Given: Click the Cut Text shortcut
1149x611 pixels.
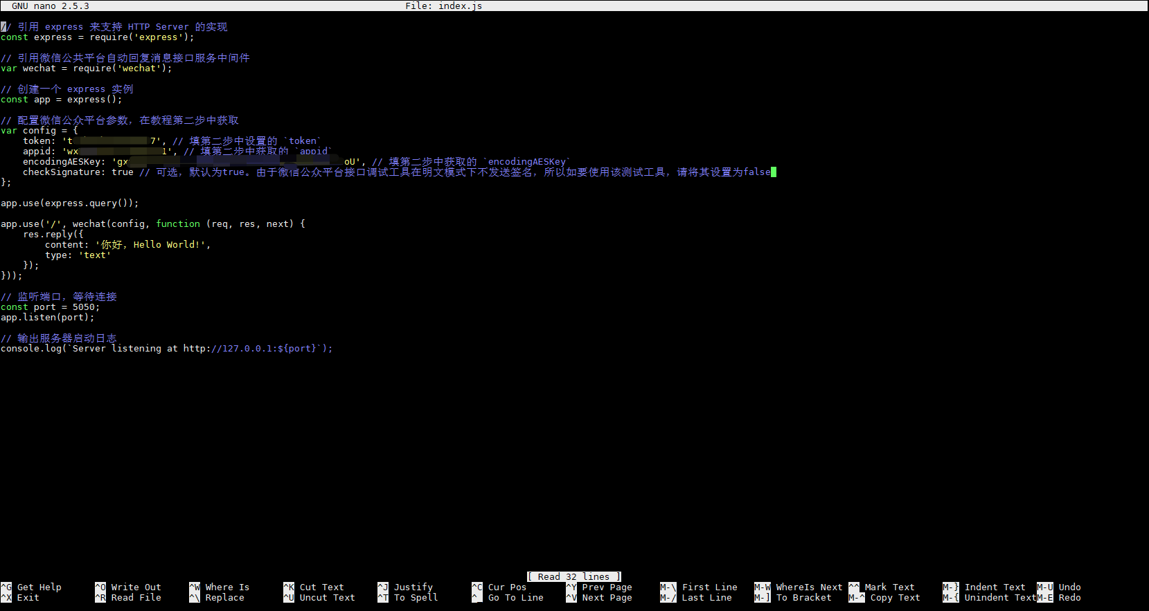Looking at the screenshot, I should [321, 587].
